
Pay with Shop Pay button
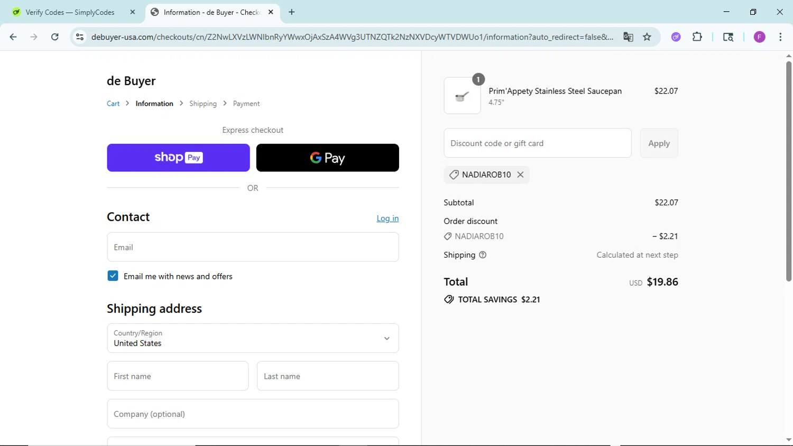coord(178,158)
